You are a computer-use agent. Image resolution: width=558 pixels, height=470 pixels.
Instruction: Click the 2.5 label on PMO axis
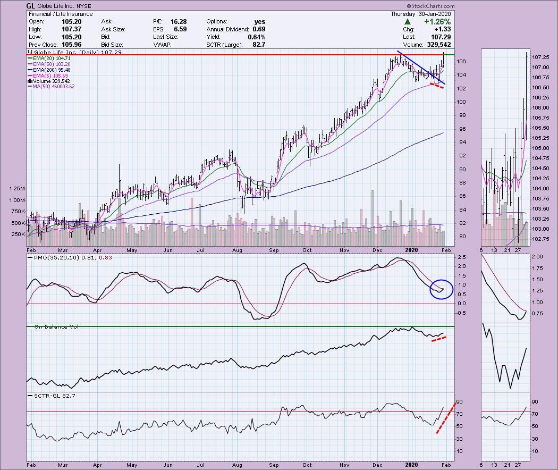pyautogui.click(x=462, y=257)
